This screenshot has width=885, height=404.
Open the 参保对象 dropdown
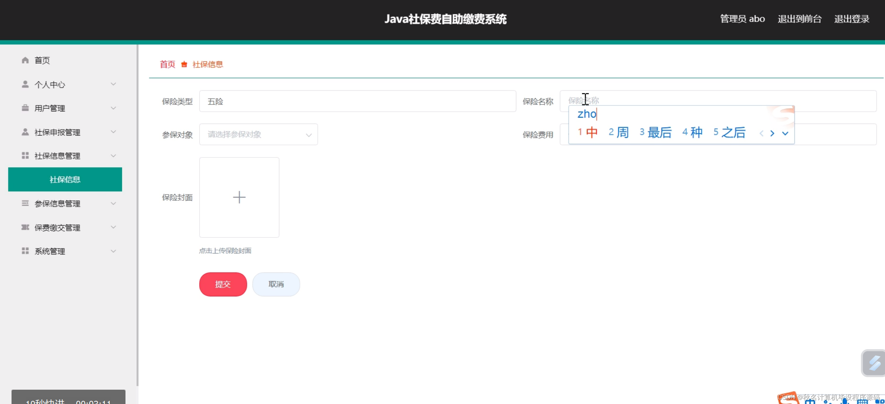258,134
